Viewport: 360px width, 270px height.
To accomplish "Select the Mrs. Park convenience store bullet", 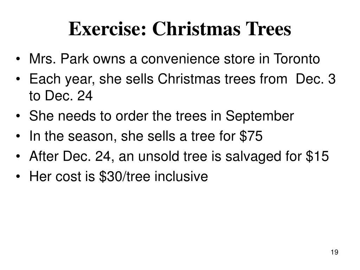I will coord(174,59).
